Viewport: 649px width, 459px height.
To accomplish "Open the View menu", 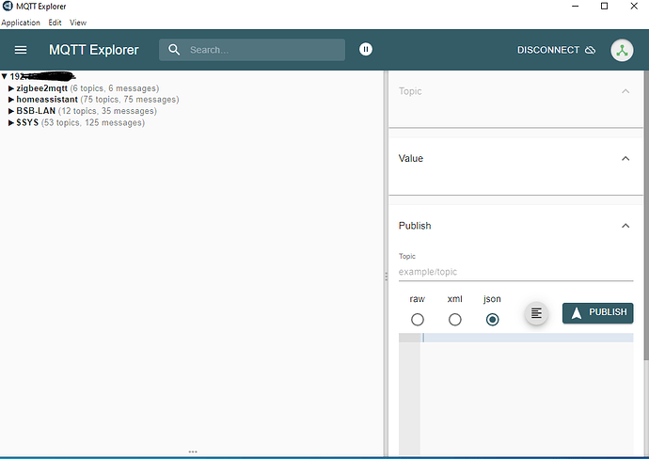I will tap(78, 23).
